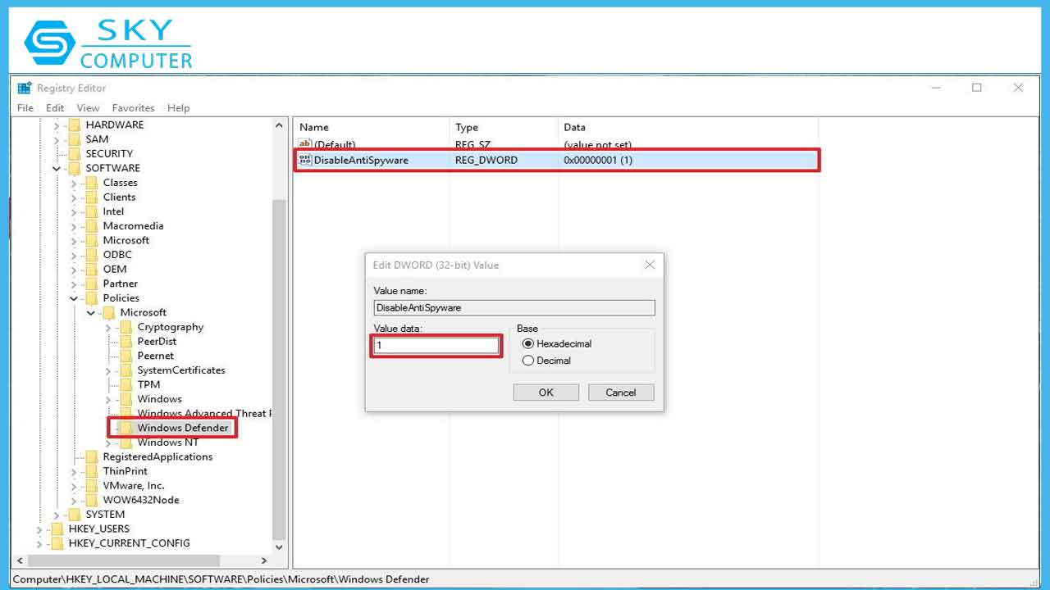Click the RegisteredApplications folder icon

[x=92, y=456]
